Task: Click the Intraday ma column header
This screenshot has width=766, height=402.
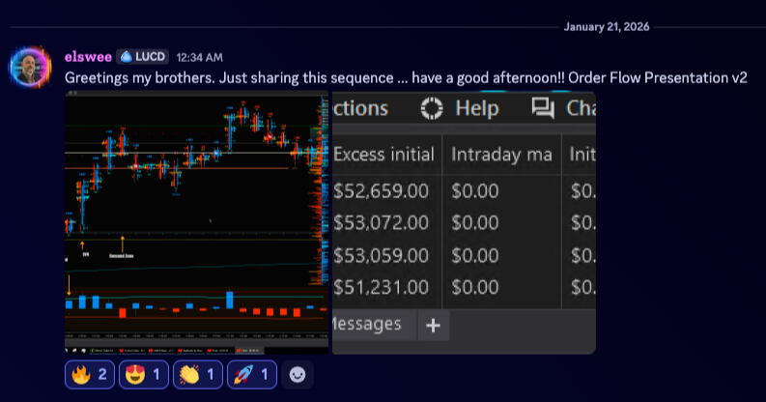Action: [x=500, y=155]
